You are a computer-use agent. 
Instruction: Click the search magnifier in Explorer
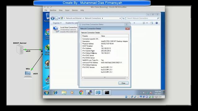158,18
